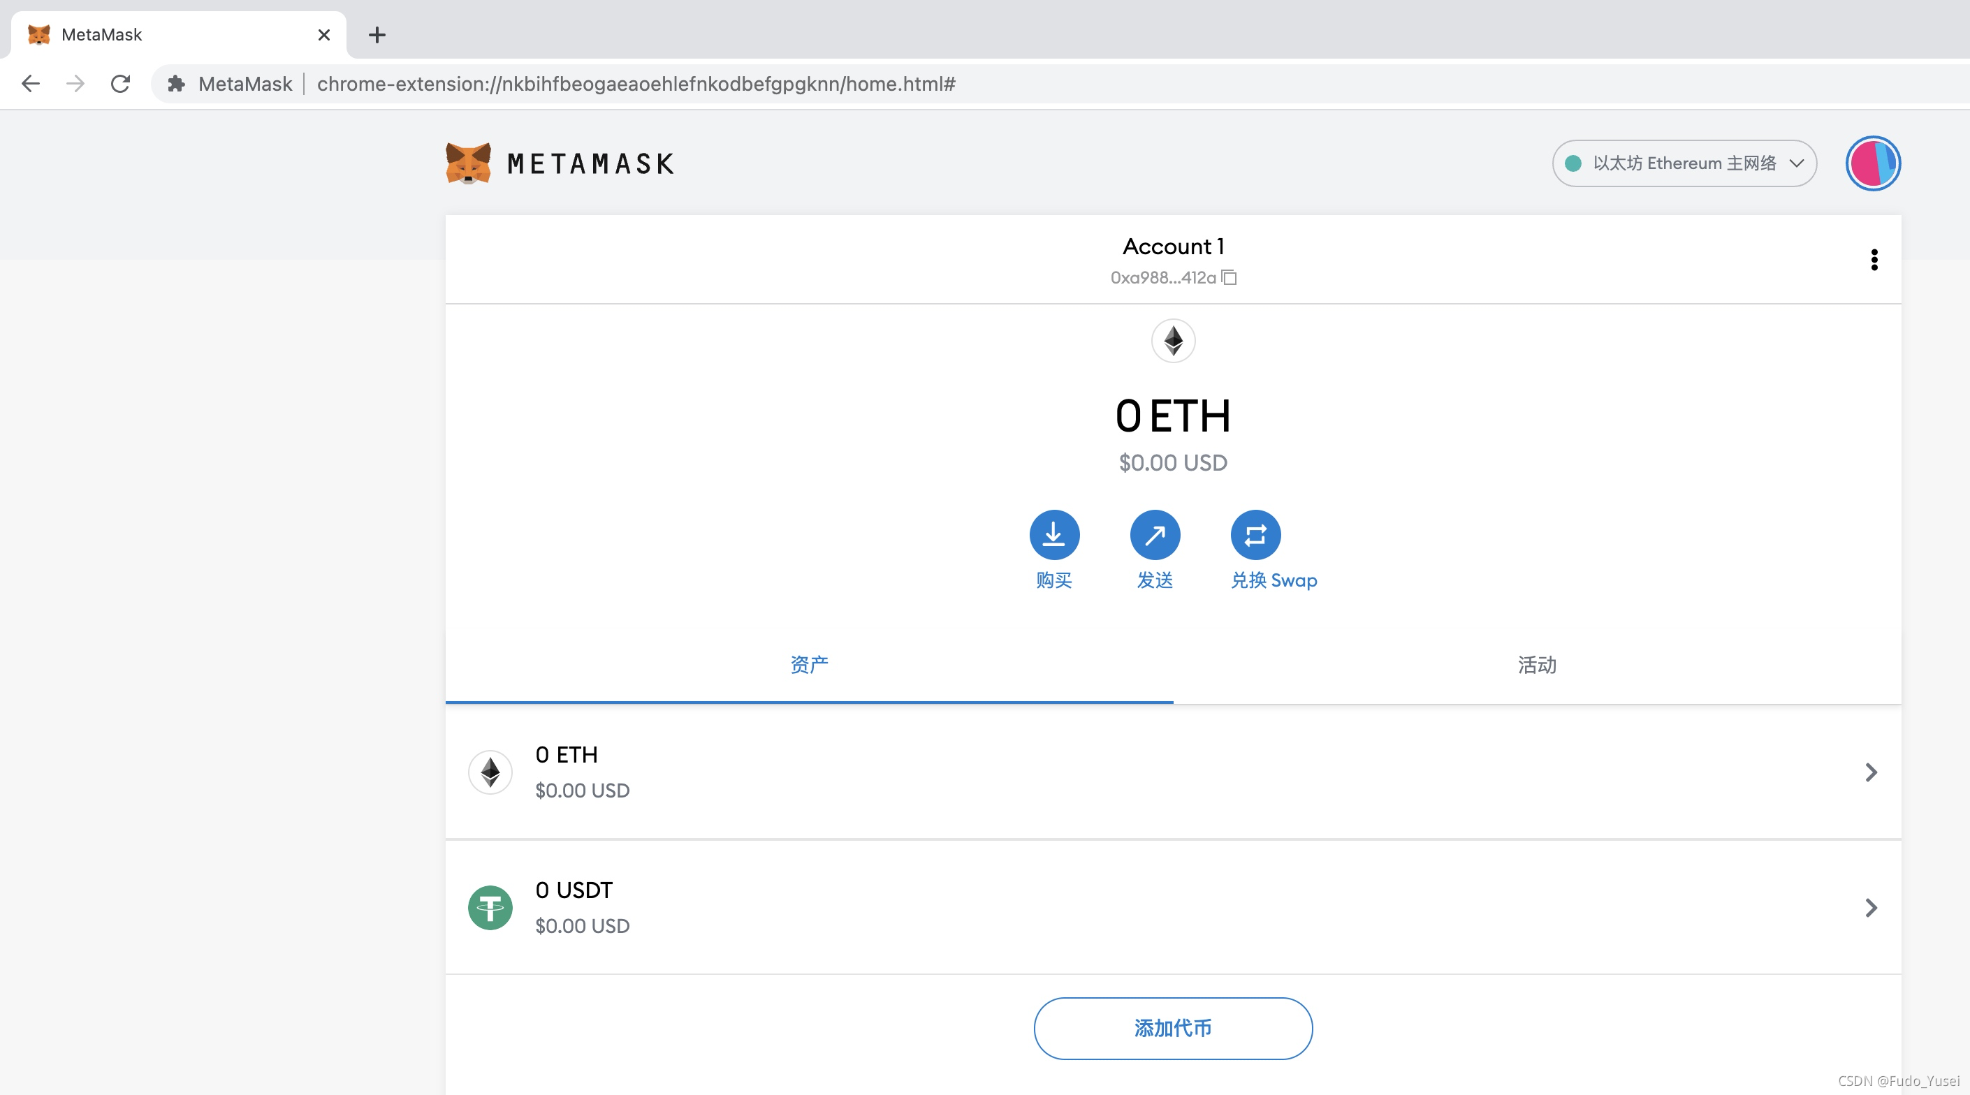Click the 0xa988...412a address text
The image size is (1970, 1095).
1162,277
